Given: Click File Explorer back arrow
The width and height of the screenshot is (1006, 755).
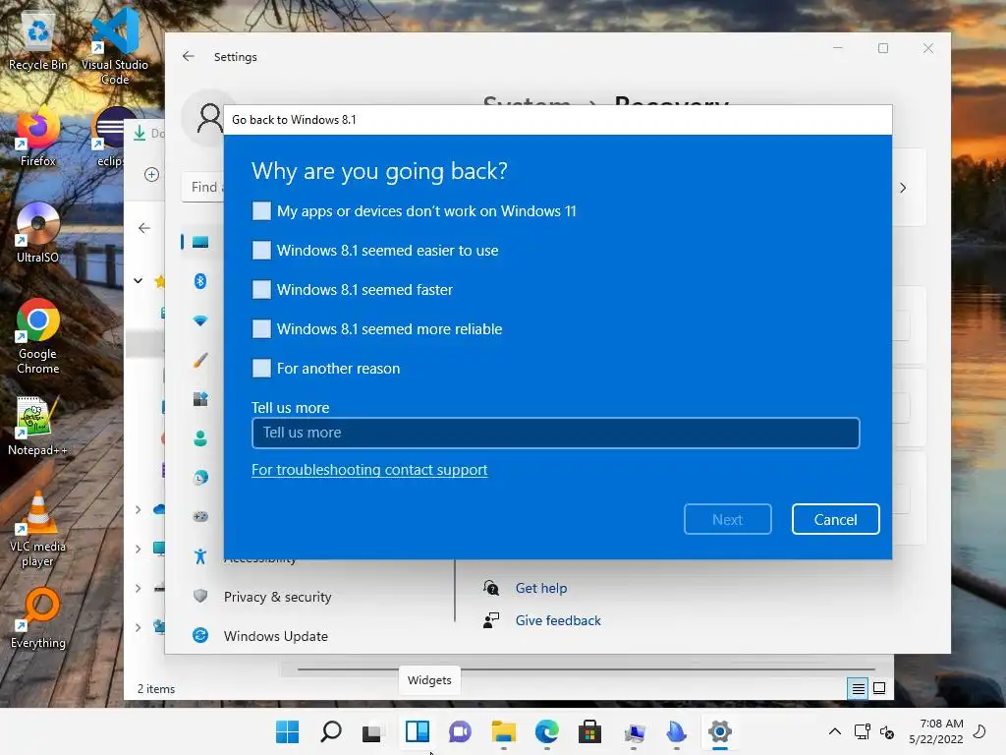Looking at the screenshot, I should [144, 228].
